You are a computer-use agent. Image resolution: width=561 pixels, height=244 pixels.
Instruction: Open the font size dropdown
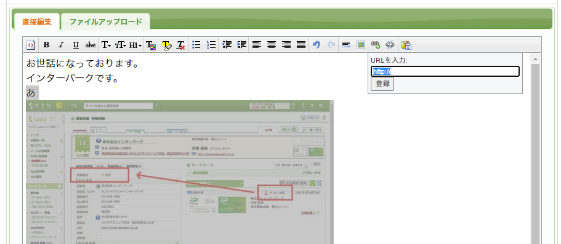pyautogui.click(x=120, y=45)
